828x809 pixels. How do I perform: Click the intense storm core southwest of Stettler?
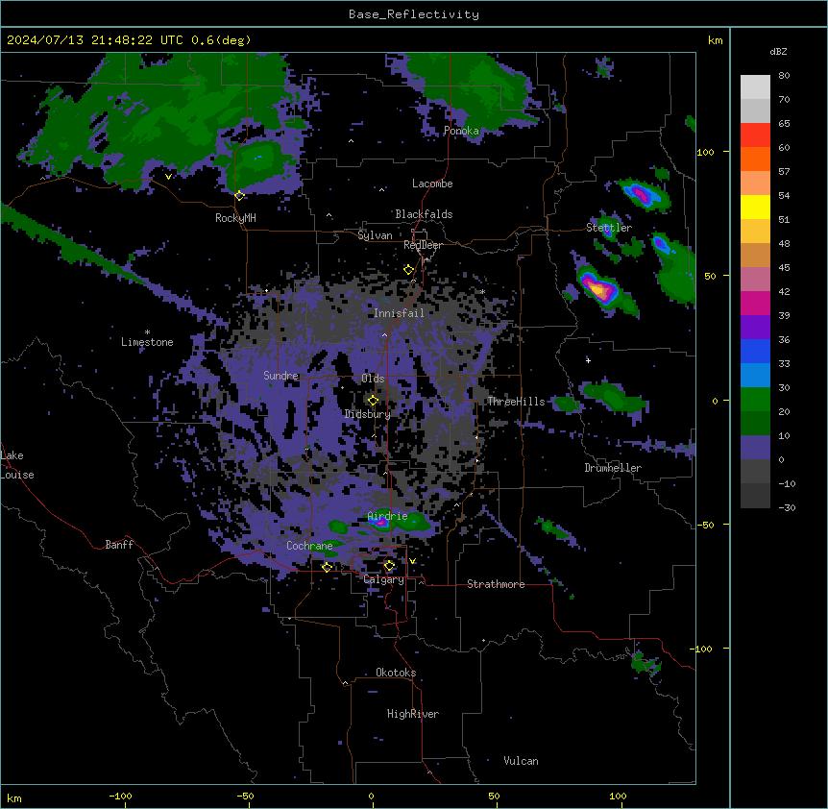click(598, 288)
